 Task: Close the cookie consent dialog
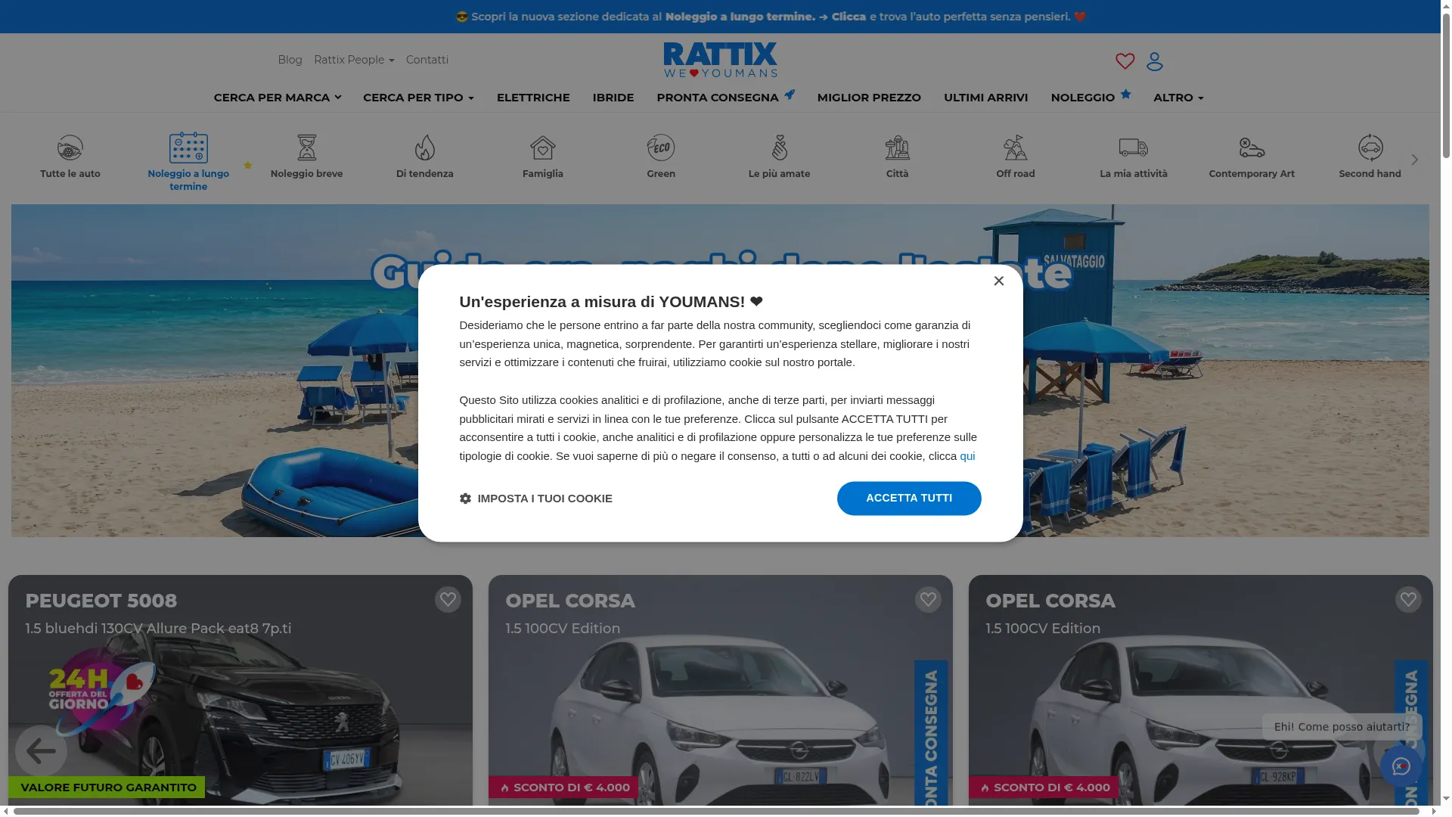[x=999, y=281]
